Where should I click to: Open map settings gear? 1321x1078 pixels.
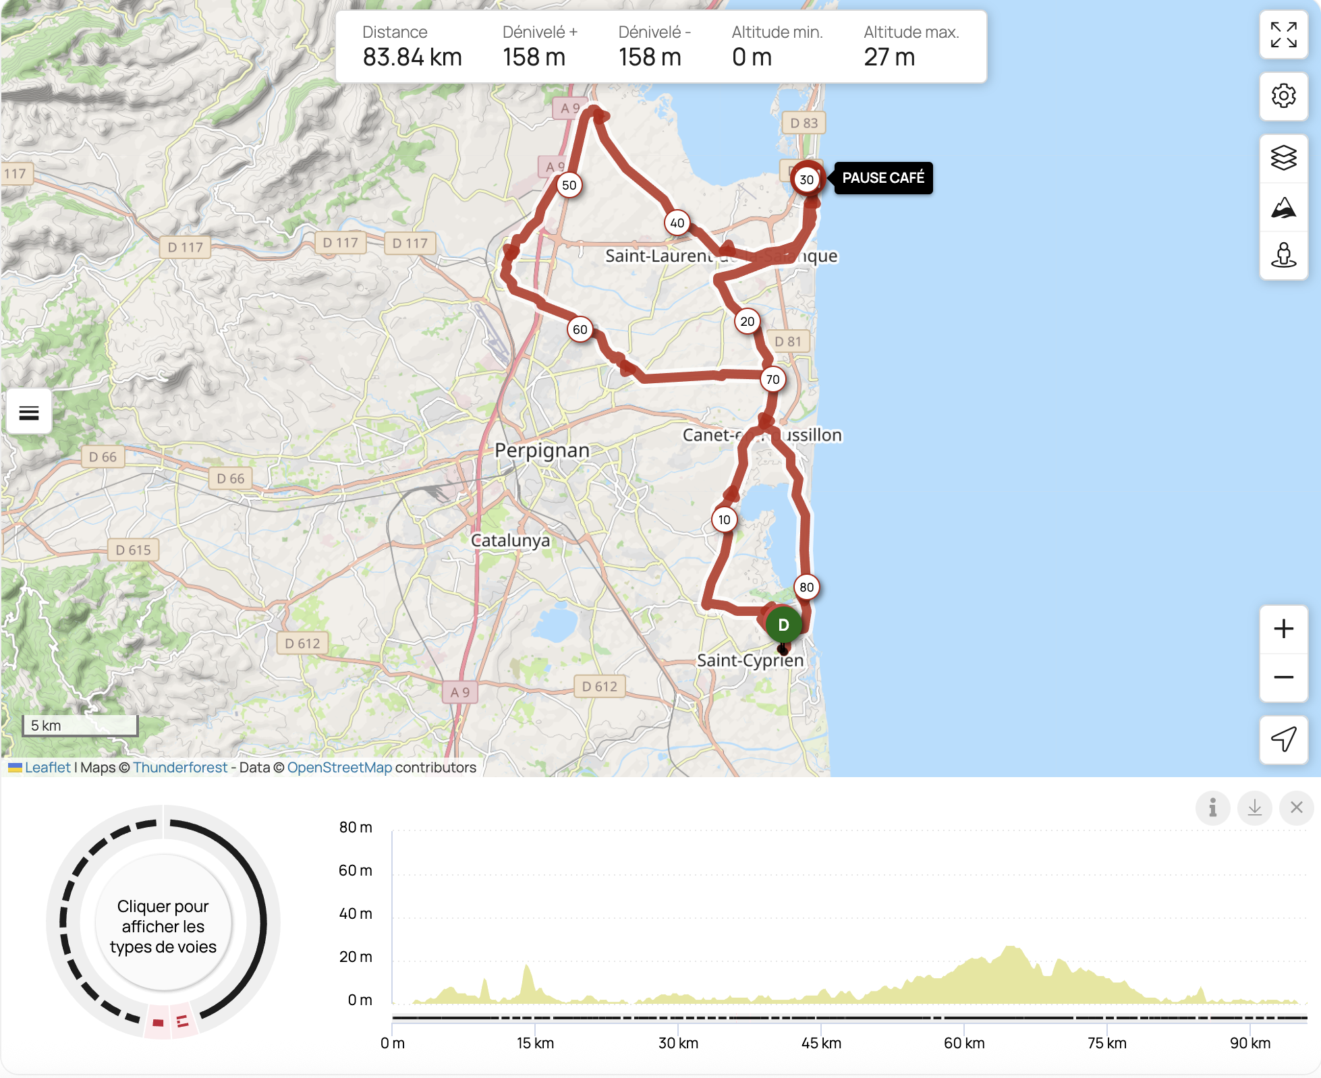point(1283,96)
